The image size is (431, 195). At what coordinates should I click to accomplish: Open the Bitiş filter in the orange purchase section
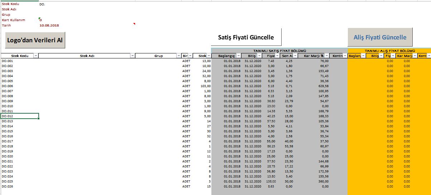[381, 56]
